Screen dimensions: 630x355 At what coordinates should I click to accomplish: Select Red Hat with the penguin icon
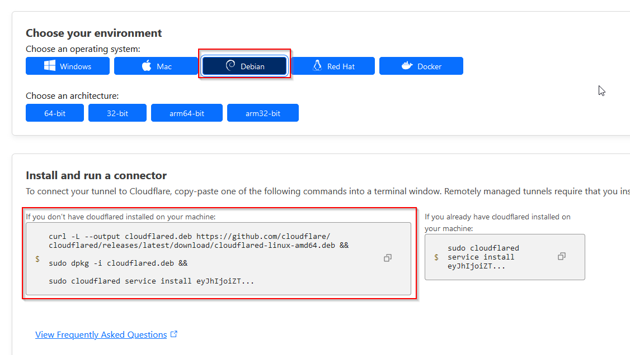click(333, 66)
